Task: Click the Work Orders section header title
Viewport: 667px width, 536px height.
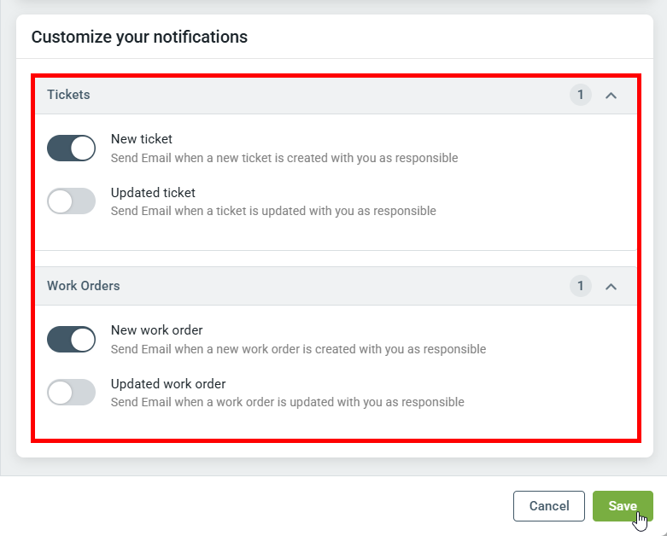Action: click(83, 286)
